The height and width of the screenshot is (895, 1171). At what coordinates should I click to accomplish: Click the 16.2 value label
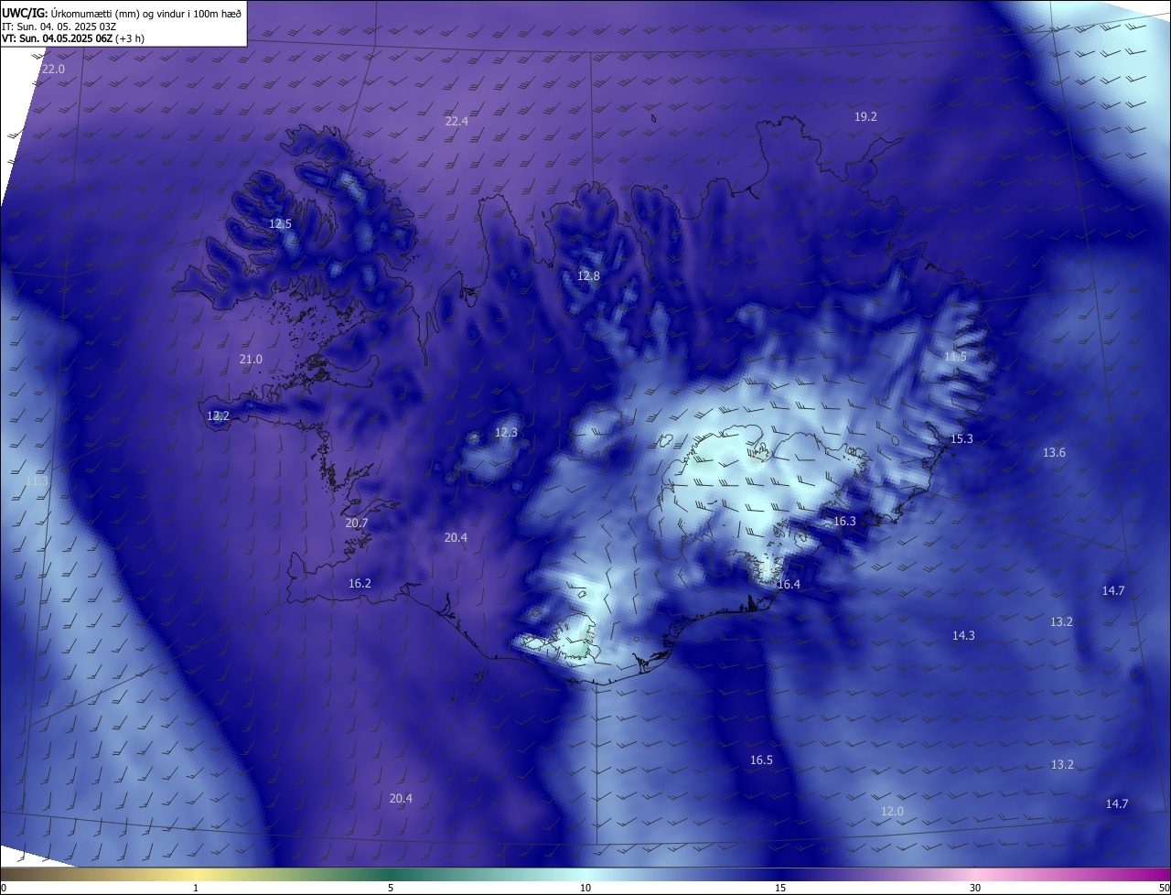coord(360,583)
